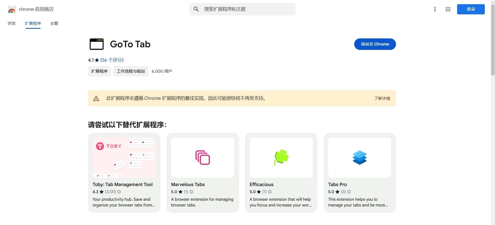The width and height of the screenshot is (495, 225).
Task: Click the Efficacious clover icon
Action: coord(281,157)
